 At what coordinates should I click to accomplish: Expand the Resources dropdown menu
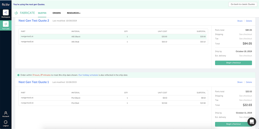[x=74, y=13]
